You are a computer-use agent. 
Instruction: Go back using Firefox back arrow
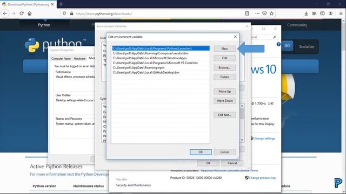click(x=5, y=13)
